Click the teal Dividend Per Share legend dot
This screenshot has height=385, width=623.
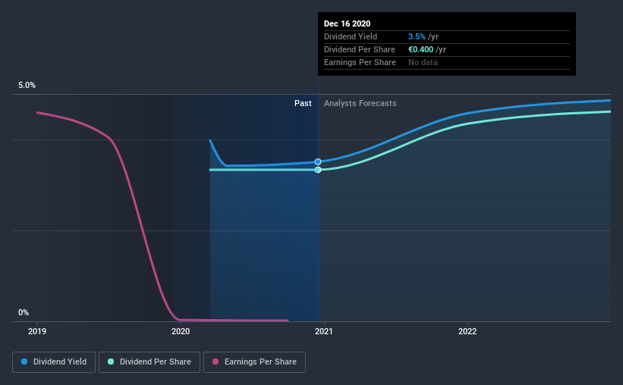tap(111, 362)
